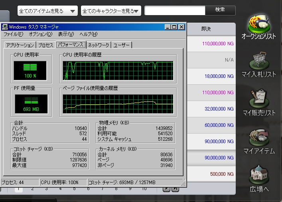Click the search input field

click(175, 11)
